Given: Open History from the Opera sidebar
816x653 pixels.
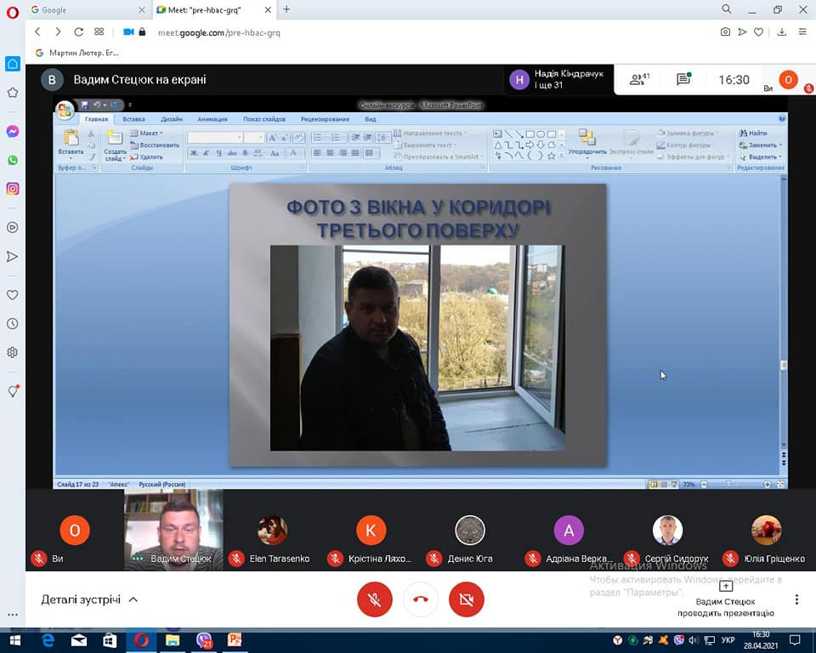Looking at the screenshot, I should click(x=13, y=324).
